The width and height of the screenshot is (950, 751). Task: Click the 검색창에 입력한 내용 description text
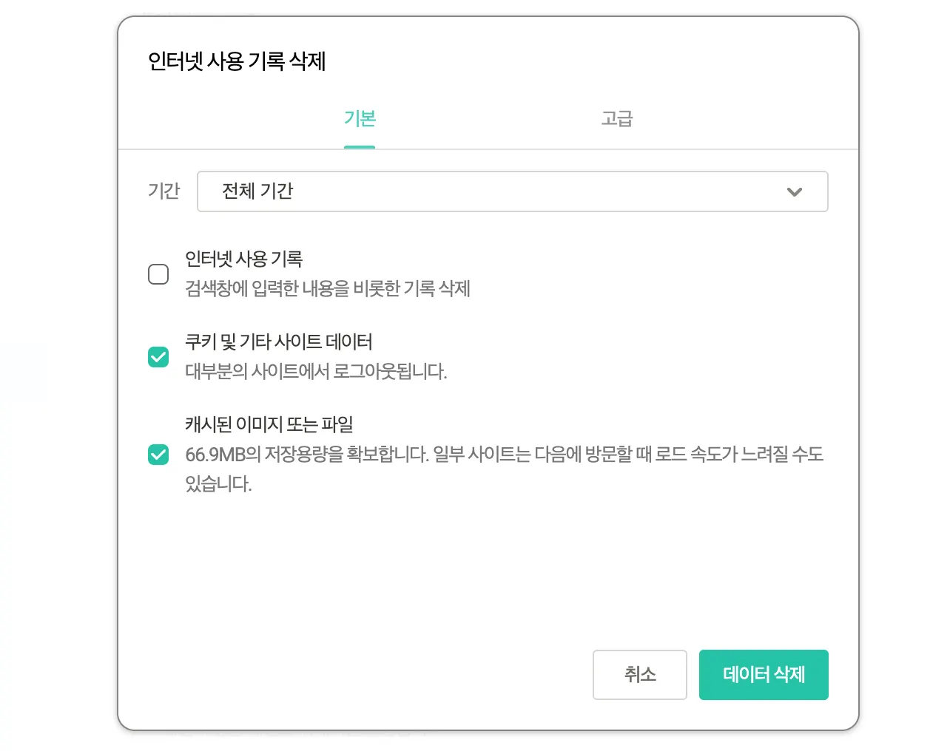click(x=327, y=288)
